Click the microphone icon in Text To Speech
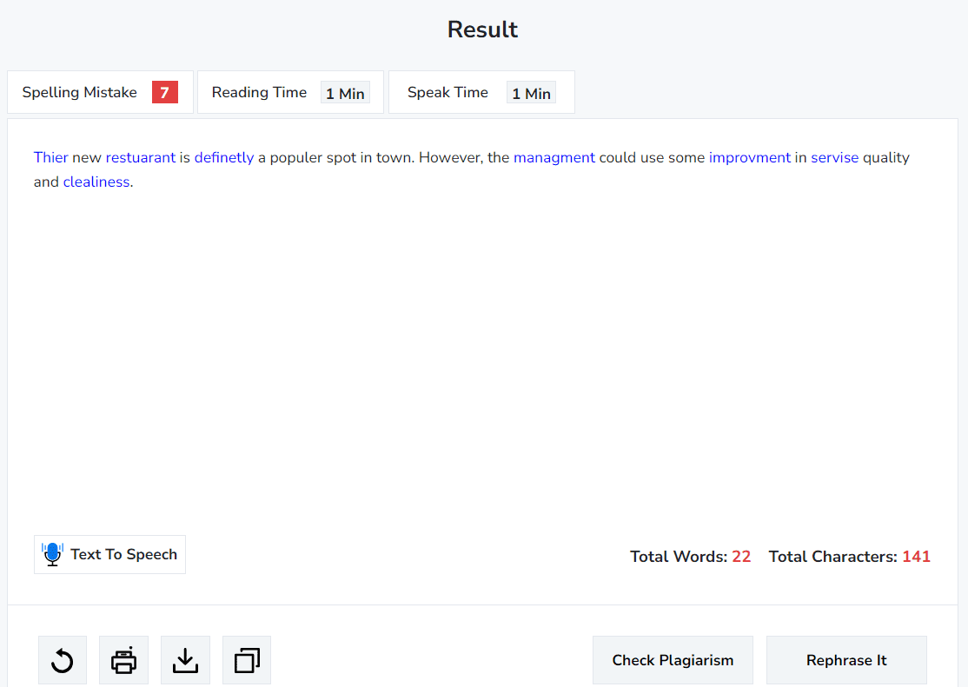Viewport: 968px width, 687px height. (52, 554)
